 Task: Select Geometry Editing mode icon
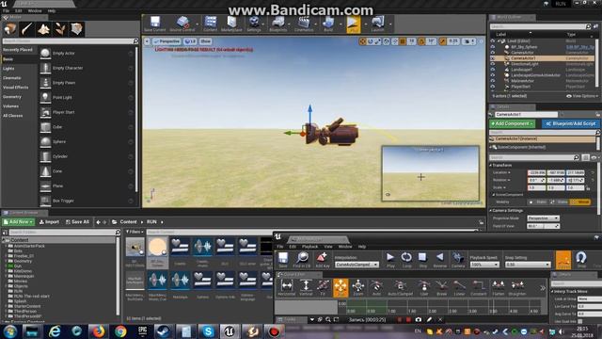tap(77, 29)
